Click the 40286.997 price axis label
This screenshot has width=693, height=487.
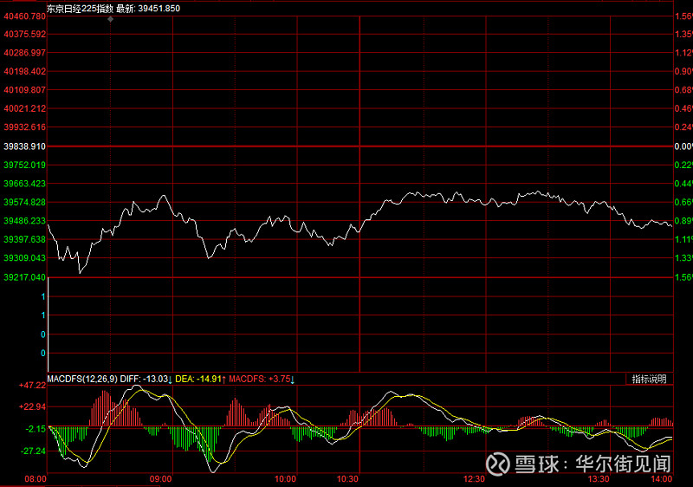pyautogui.click(x=25, y=53)
